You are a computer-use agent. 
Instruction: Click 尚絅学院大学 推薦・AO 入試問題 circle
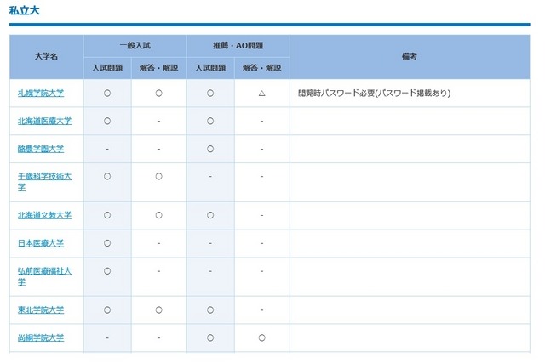click(210, 337)
